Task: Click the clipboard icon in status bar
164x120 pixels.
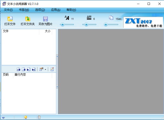Action: (39, 118)
